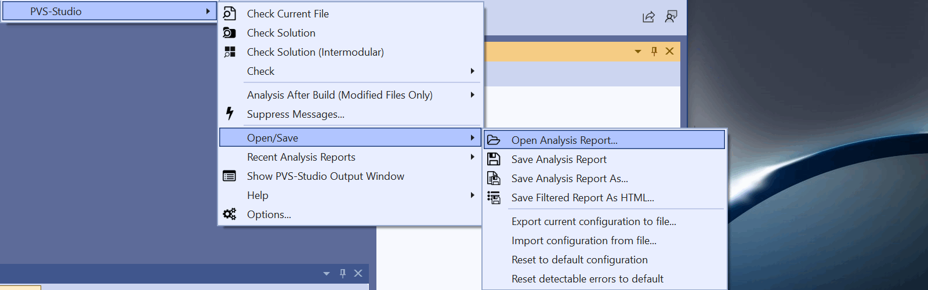
Task: Toggle the pin on the orange panel header
Action: click(x=654, y=51)
